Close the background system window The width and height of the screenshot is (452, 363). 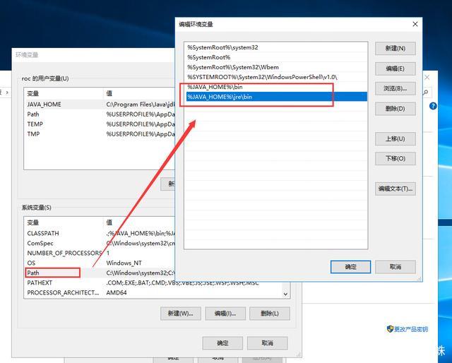(x=427, y=77)
